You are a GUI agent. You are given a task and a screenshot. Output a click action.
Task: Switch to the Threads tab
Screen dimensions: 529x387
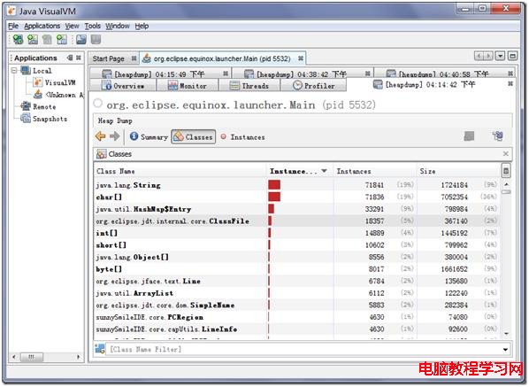click(249, 86)
